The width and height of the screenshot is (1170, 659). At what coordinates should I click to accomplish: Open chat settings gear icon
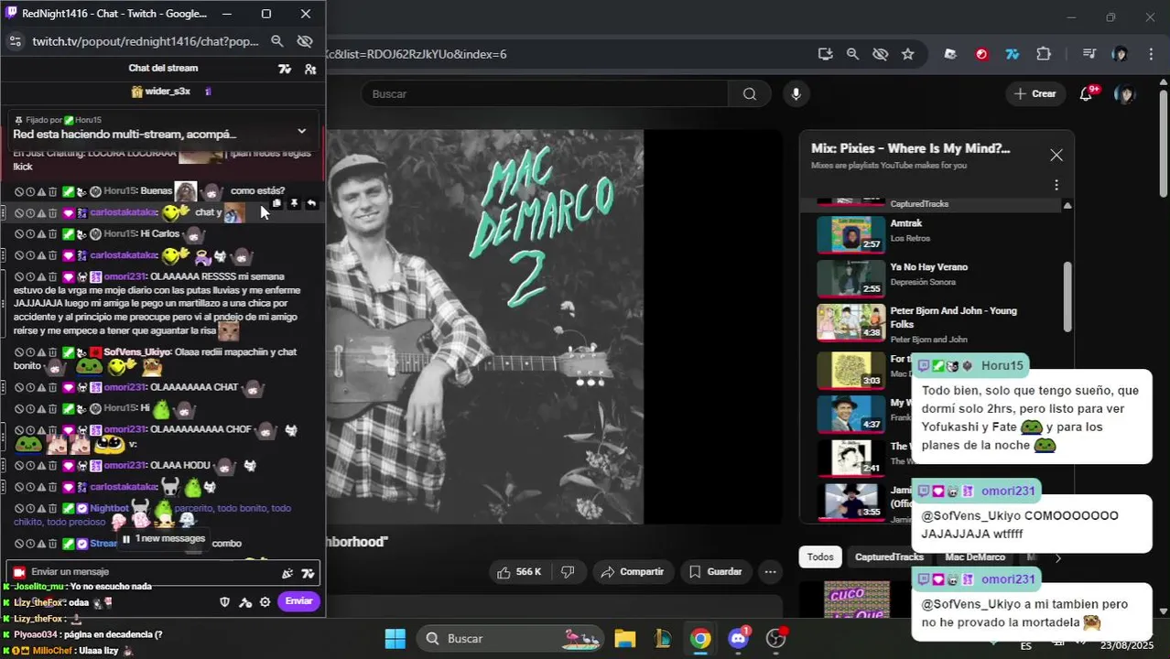pos(265,601)
